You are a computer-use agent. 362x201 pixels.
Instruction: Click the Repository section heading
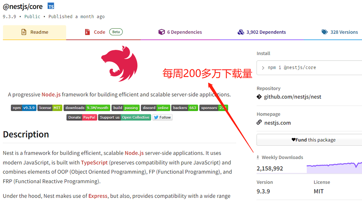(x=268, y=88)
